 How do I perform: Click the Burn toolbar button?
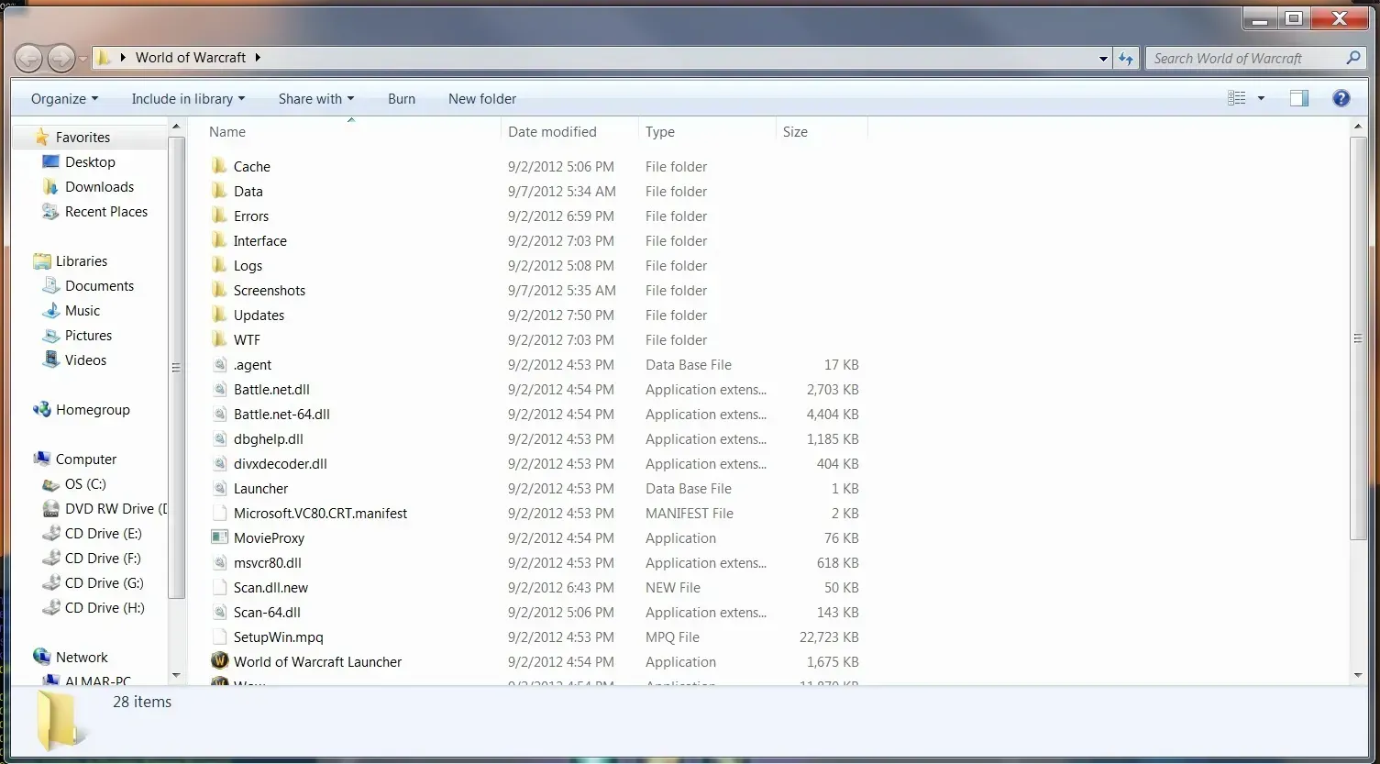pos(402,98)
